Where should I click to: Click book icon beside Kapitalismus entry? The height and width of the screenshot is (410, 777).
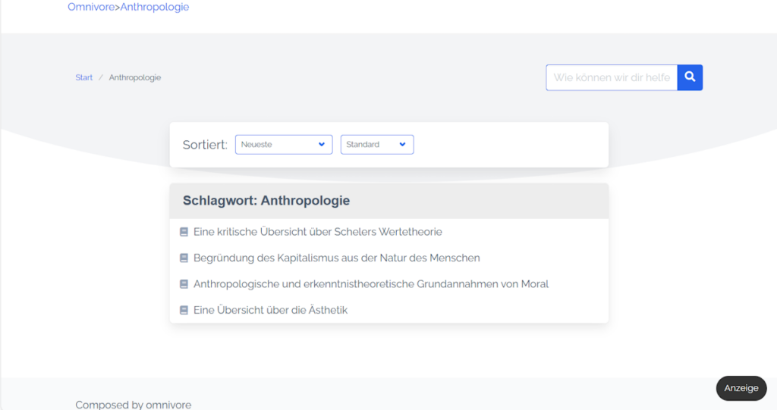[184, 258]
